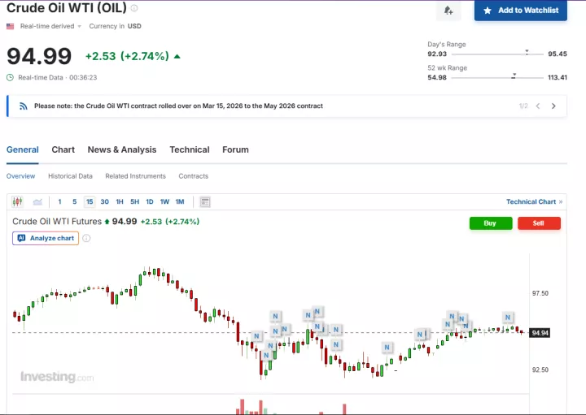Click the 52 wk Range slider marker

tap(514, 76)
